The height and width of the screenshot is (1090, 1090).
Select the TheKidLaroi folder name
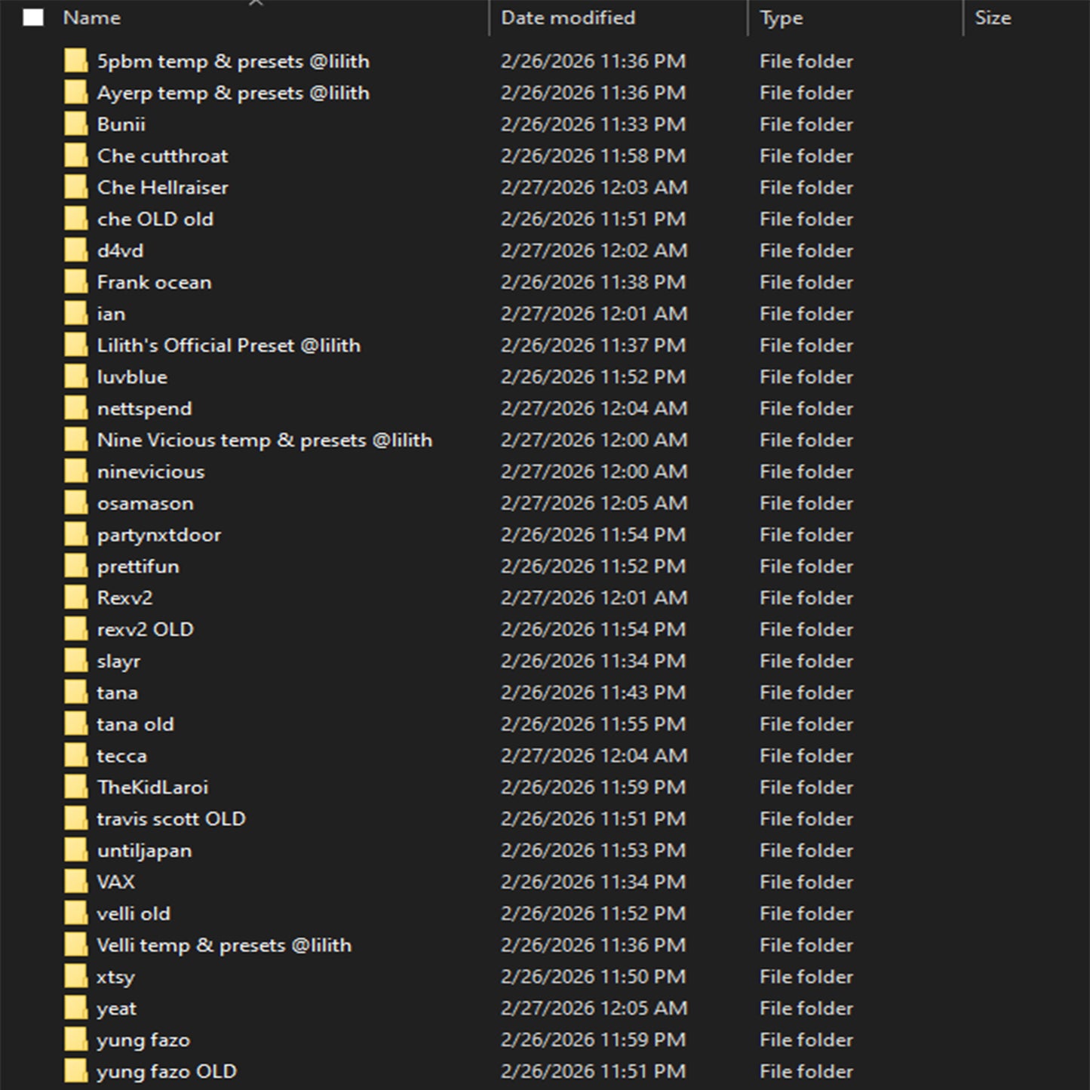click(152, 788)
